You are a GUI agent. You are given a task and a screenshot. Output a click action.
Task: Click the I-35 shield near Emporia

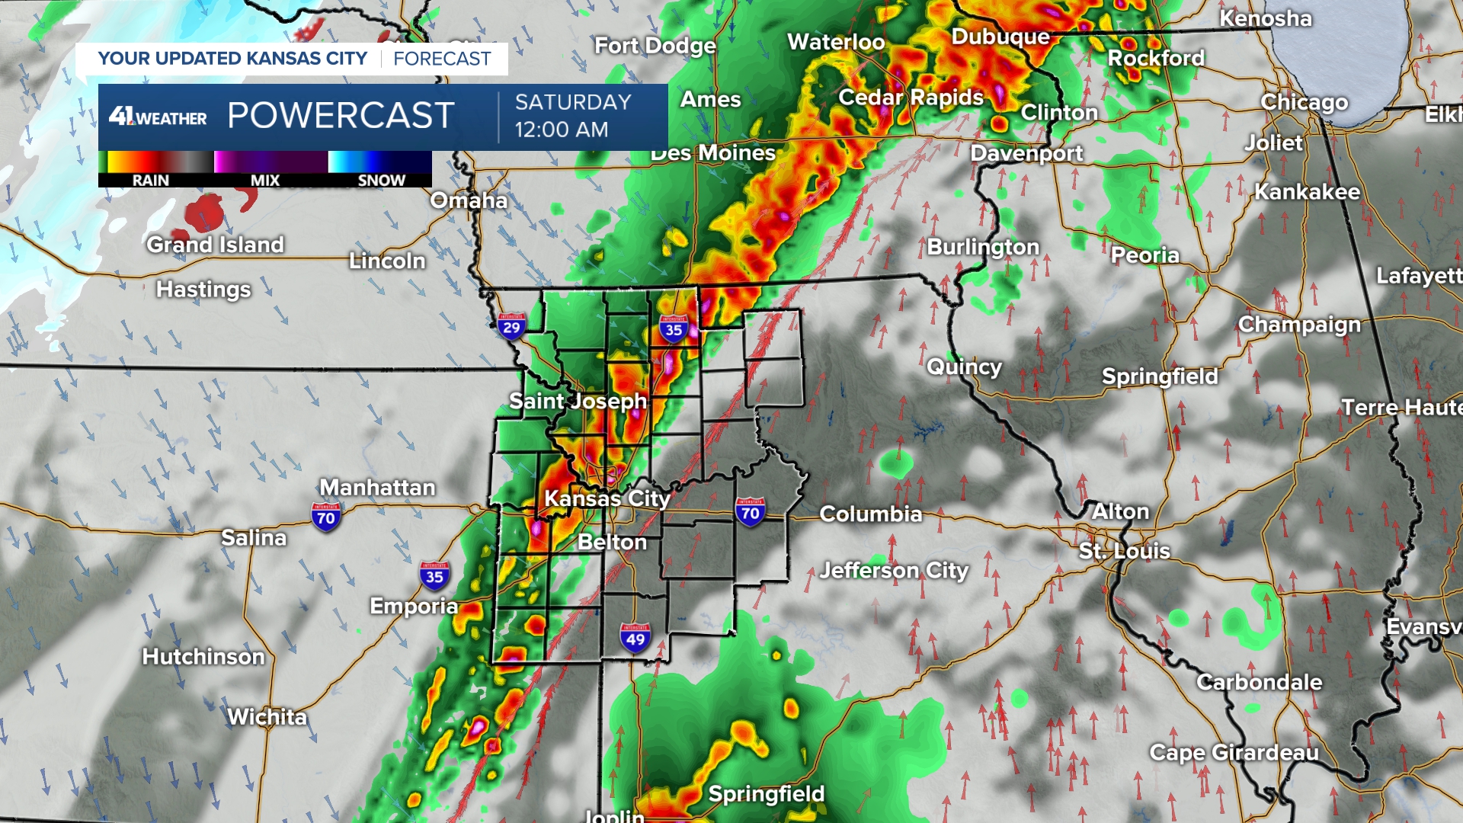[x=434, y=575]
